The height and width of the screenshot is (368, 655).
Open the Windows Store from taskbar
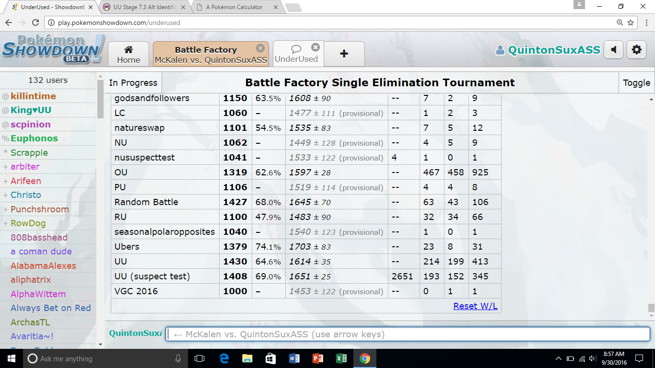click(271, 358)
